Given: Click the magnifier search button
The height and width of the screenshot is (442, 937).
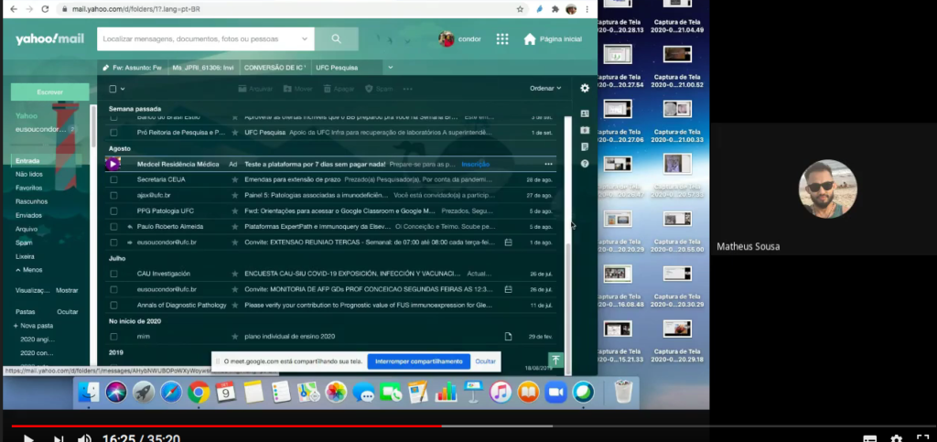Looking at the screenshot, I should [x=337, y=38].
